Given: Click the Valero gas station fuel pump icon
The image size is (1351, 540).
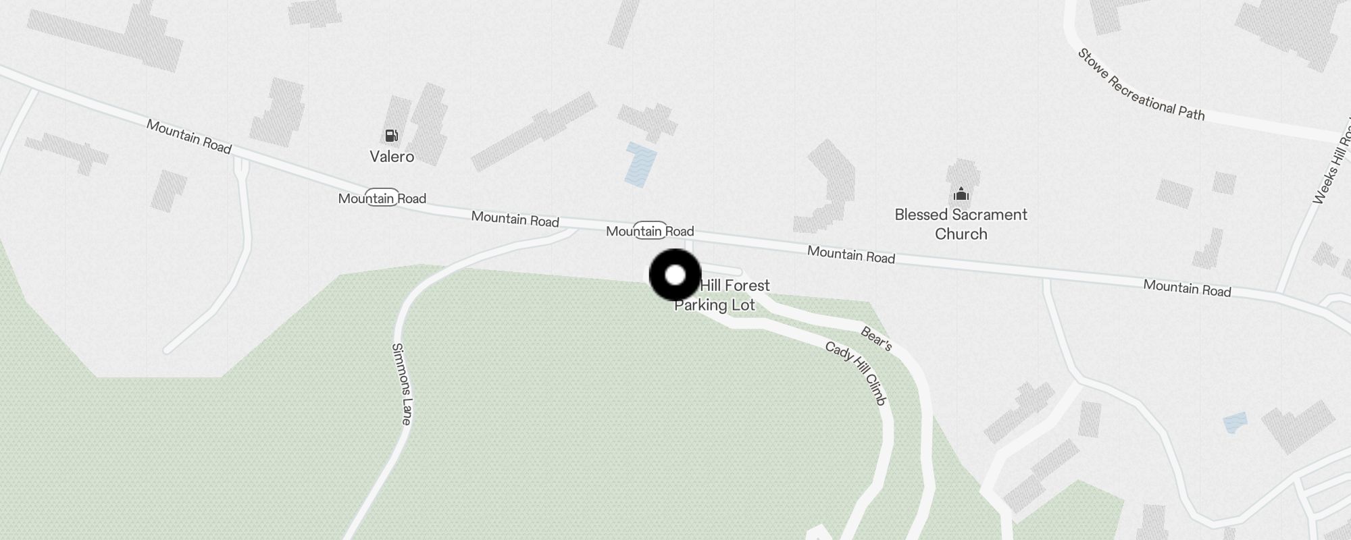Looking at the screenshot, I should tap(391, 136).
